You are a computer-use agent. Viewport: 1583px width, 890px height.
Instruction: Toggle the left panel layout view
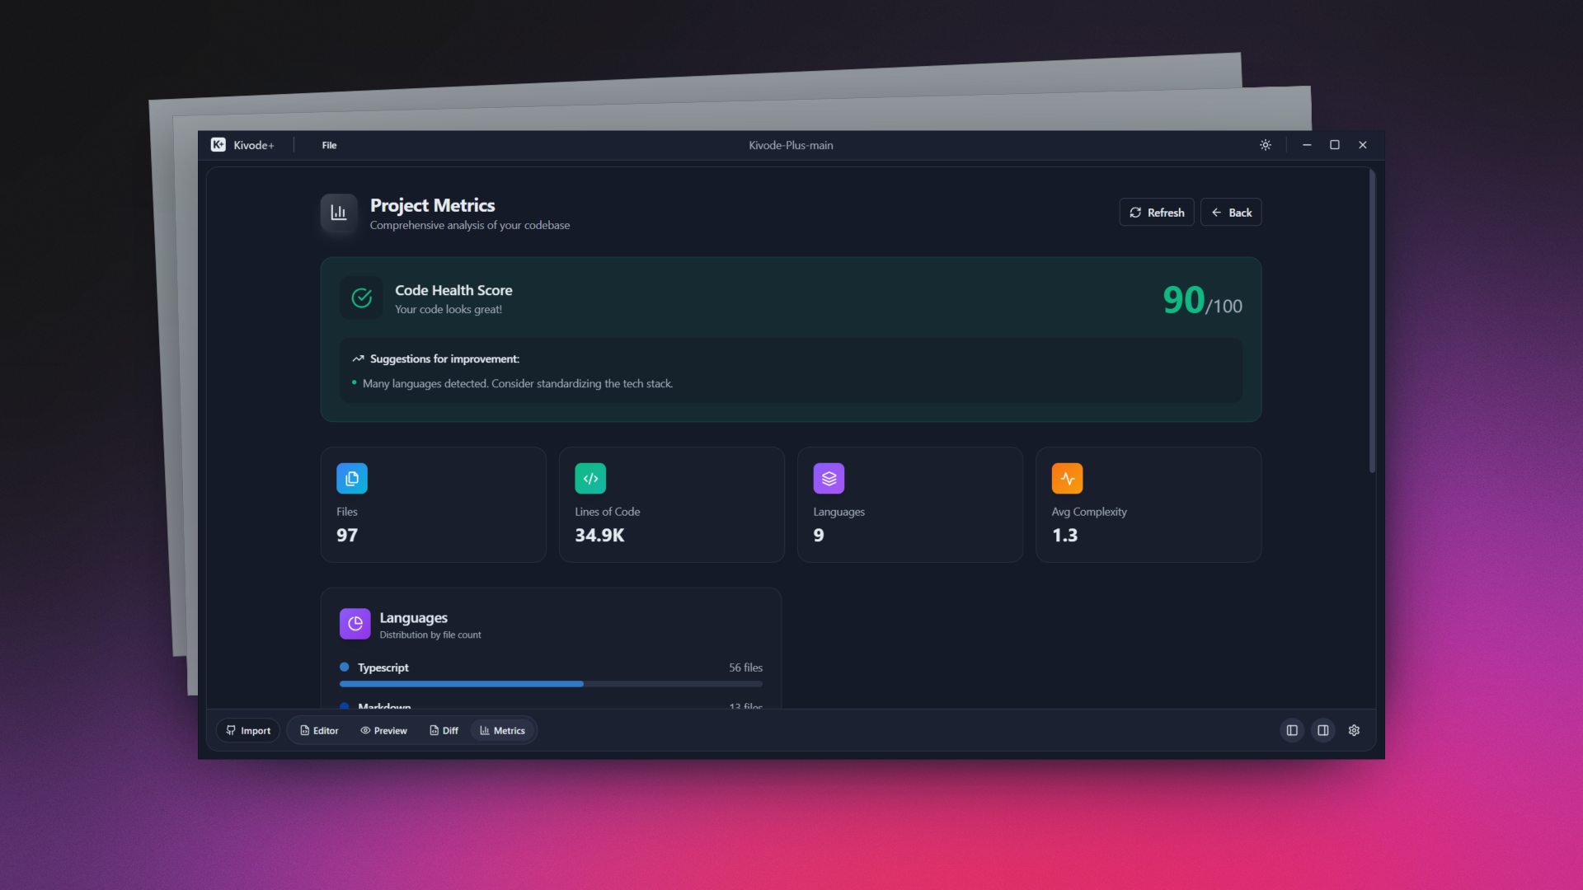[1292, 730]
